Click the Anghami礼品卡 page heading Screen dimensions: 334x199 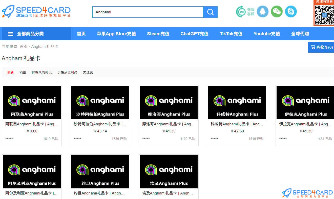pos(21,58)
